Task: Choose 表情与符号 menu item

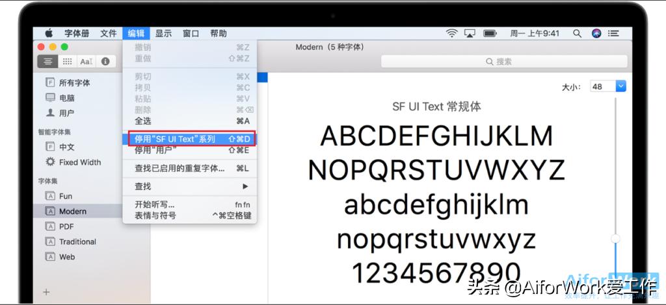Action: tap(190, 215)
